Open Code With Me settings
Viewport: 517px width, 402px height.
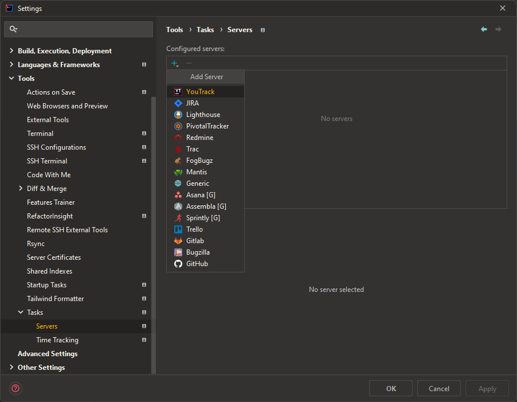(49, 175)
